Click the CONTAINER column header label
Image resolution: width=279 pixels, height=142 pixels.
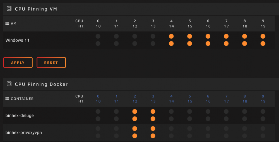click(x=22, y=99)
